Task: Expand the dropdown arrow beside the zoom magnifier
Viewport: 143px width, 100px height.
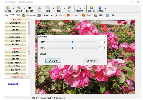Action: [85, 9]
